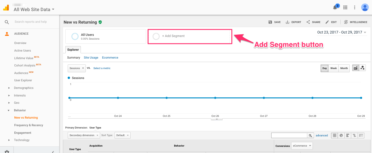This screenshot has height=153, width=372.
Task: Click the advanced filter link
Action: click(x=322, y=135)
